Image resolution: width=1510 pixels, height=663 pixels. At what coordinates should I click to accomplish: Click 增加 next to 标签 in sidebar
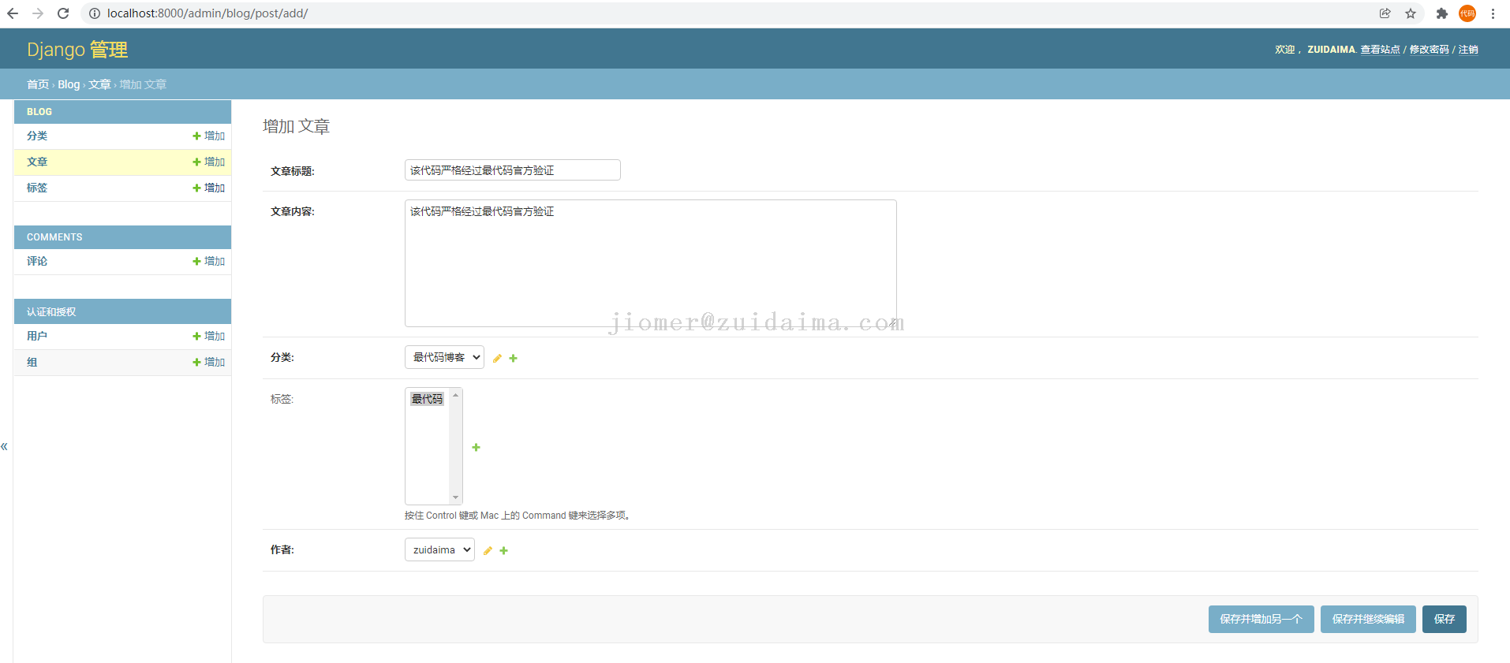click(x=209, y=188)
